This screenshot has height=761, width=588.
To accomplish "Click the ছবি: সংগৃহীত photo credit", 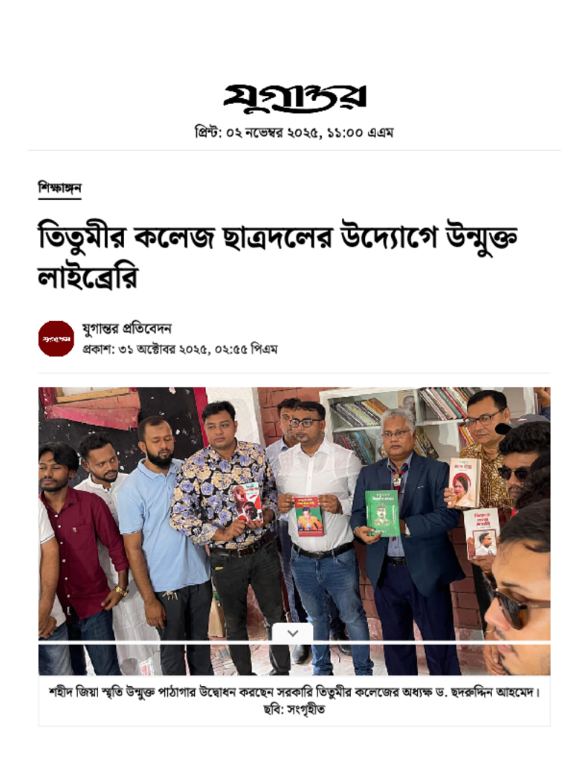I will tap(294, 710).
